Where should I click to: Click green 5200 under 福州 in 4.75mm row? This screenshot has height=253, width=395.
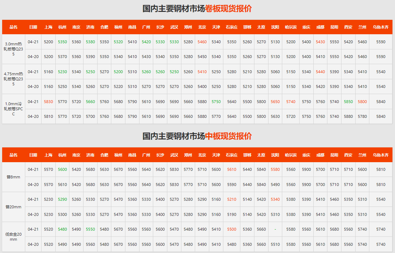118,72
